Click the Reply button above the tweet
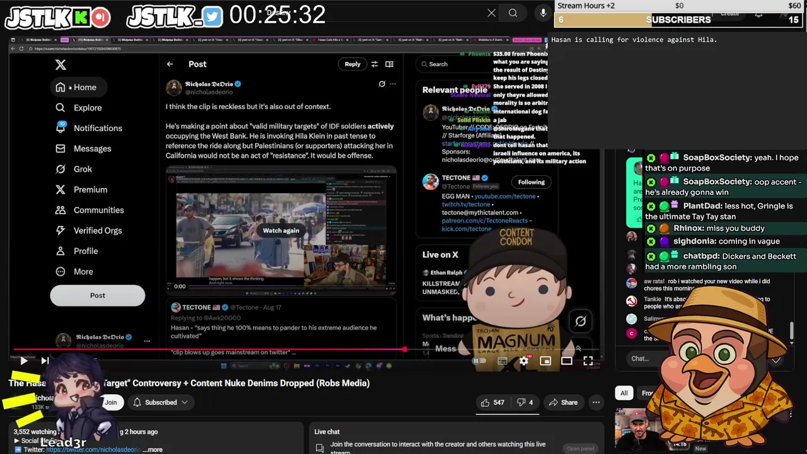The width and height of the screenshot is (807, 454). (352, 64)
